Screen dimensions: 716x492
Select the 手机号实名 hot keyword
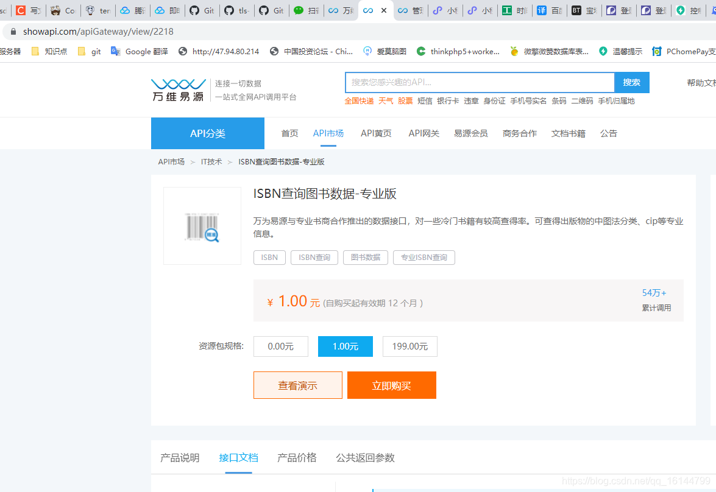528,101
